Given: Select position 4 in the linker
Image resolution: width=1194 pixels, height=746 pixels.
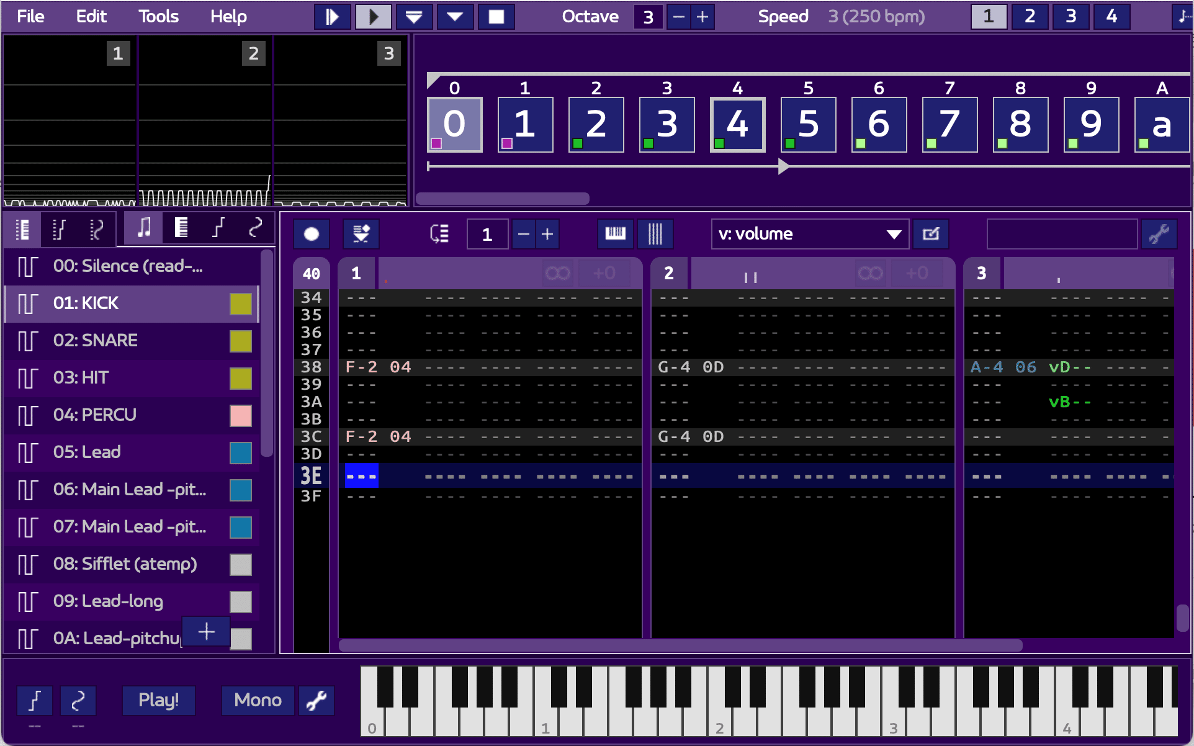Looking at the screenshot, I should coord(738,124).
